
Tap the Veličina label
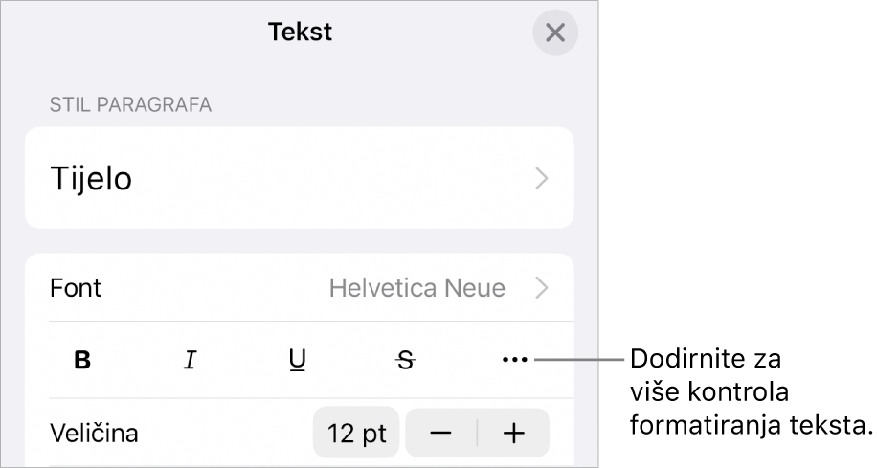point(94,433)
